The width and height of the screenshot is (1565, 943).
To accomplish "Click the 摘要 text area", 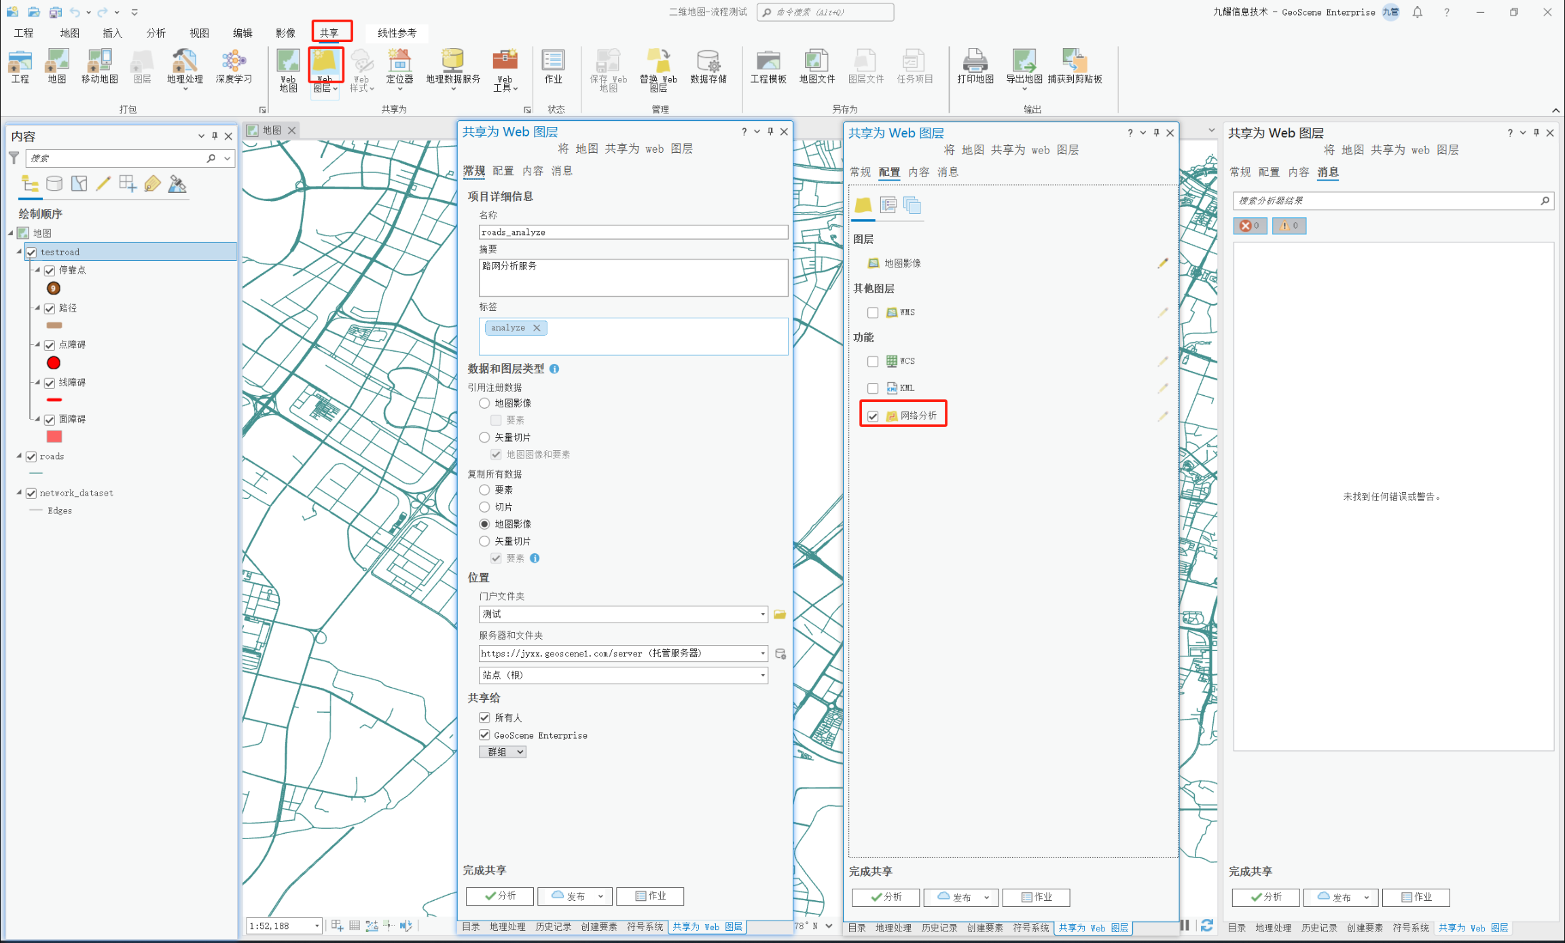I will [x=633, y=278].
